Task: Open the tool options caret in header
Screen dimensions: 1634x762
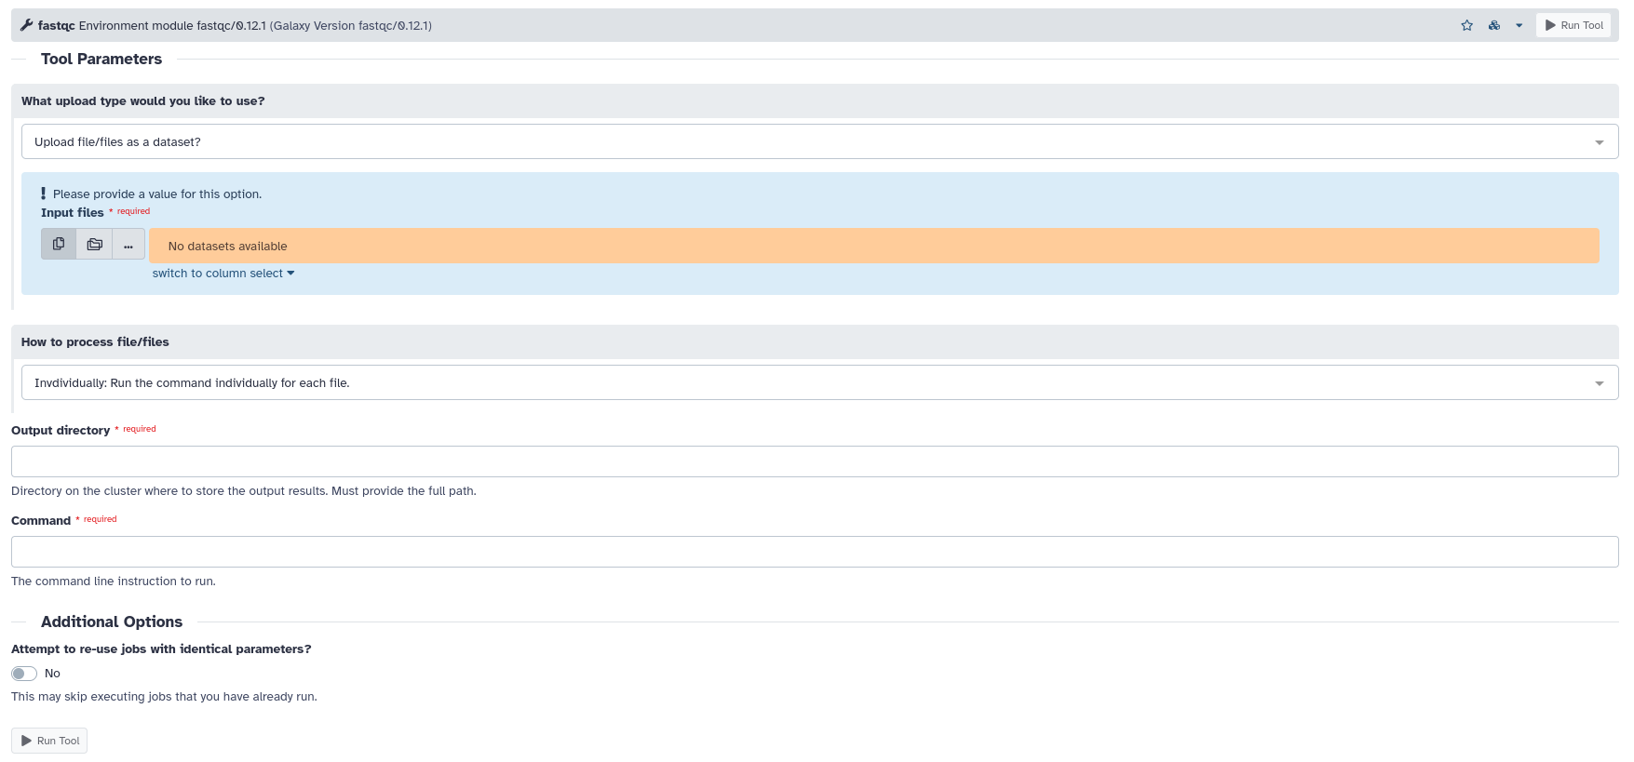Action: [1519, 25]
